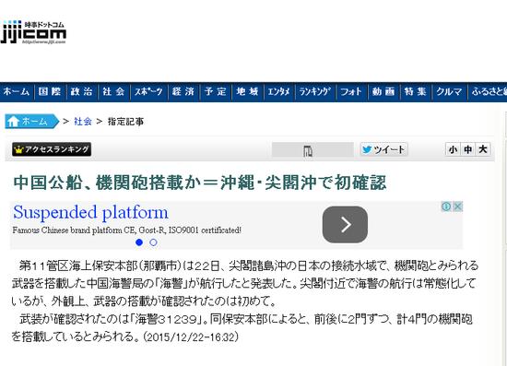Select the first ad carousel dot
Screen dimensions: 507x366
pyautogui.click(x=139, y=242)
